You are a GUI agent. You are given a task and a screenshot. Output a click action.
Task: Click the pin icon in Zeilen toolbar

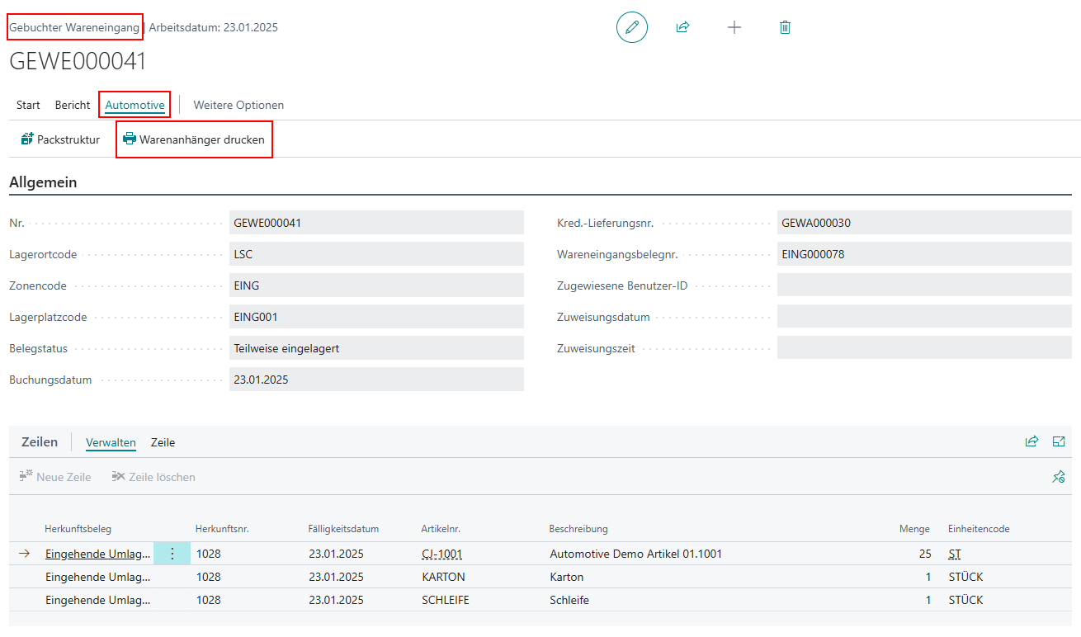click(x=1059, y=477)
